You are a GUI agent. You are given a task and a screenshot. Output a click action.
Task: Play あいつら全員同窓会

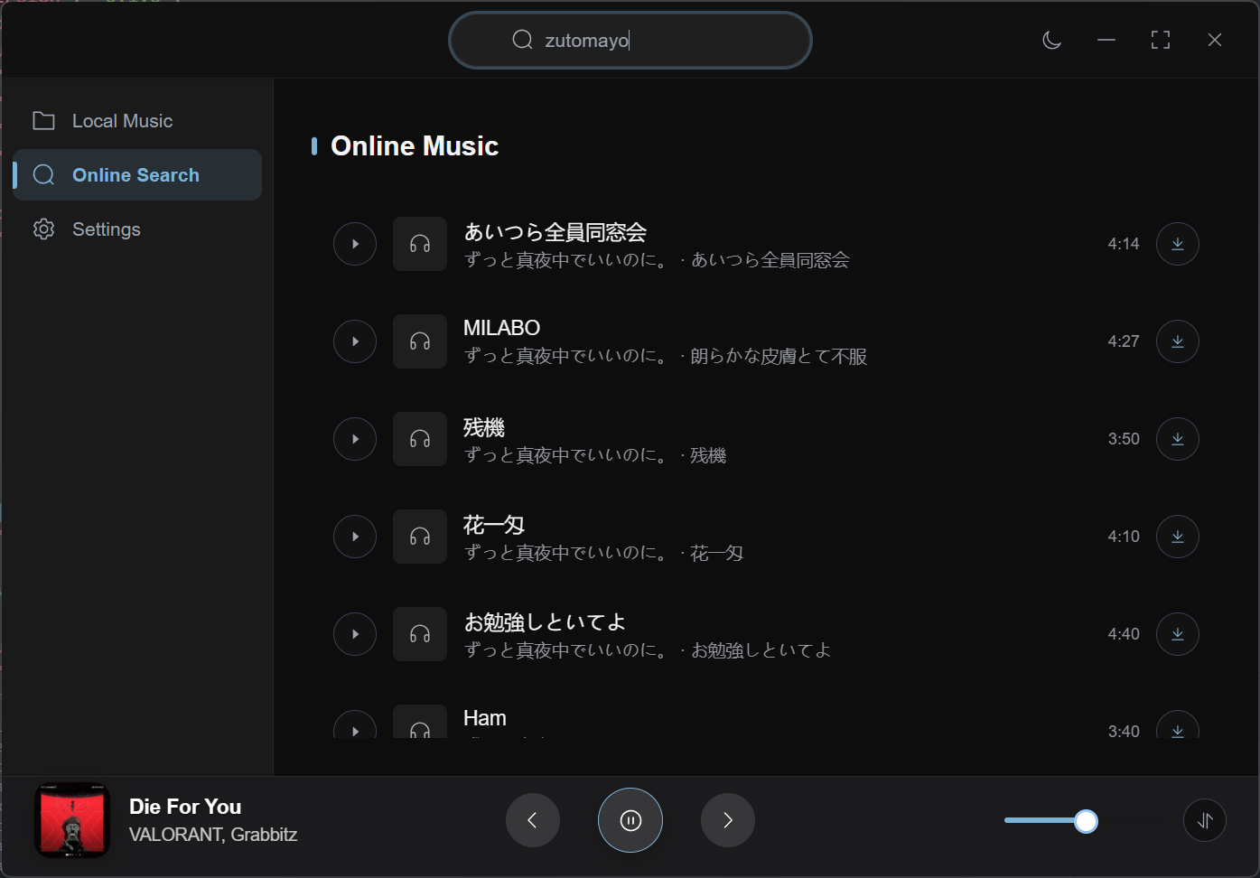coord(354,243)
